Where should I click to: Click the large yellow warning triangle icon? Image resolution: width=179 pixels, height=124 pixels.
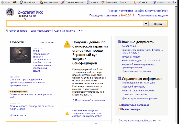(x=67, y=44)
